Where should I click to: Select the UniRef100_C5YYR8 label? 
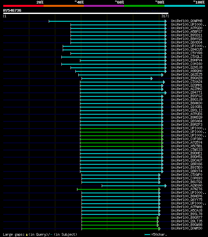pos(187,53)
